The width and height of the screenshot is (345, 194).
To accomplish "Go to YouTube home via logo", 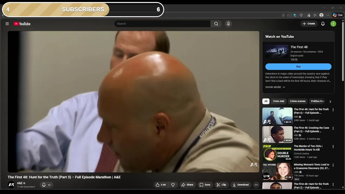I will pos(22,24).
